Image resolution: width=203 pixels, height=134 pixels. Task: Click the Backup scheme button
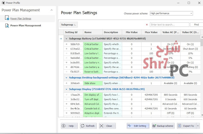coord(163,126)
